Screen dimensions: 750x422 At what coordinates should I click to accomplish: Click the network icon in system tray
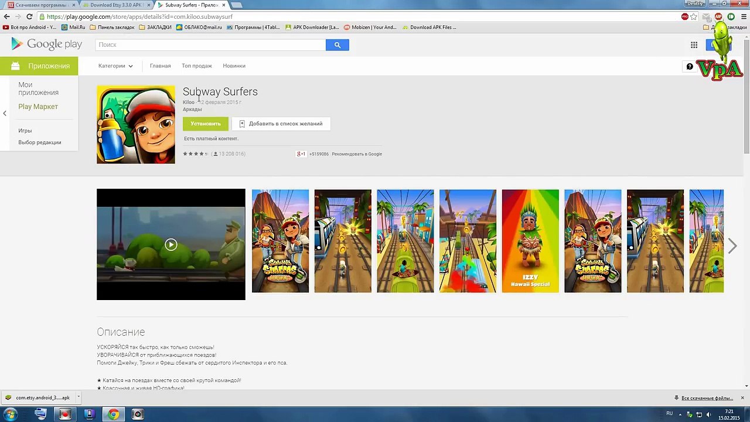coord(699,414)
